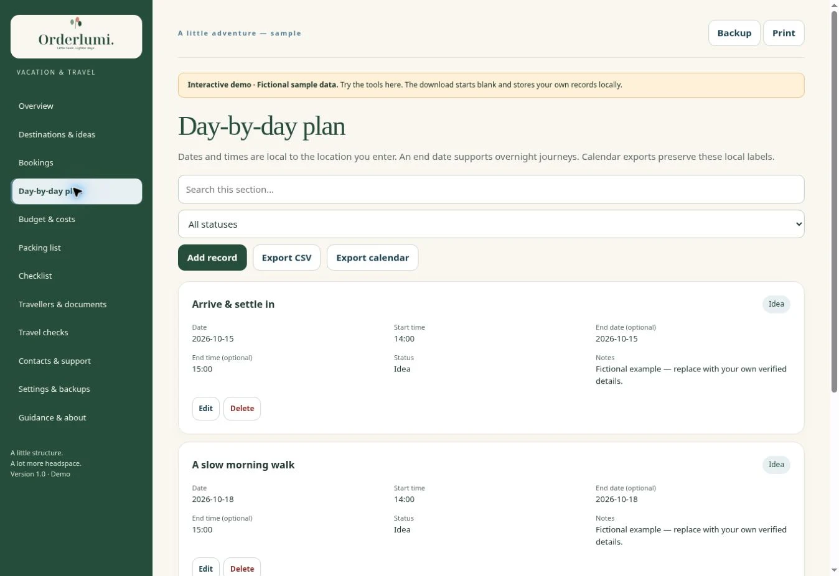
Task: Click the scrollbar up arrow
Action: (834, 5)
